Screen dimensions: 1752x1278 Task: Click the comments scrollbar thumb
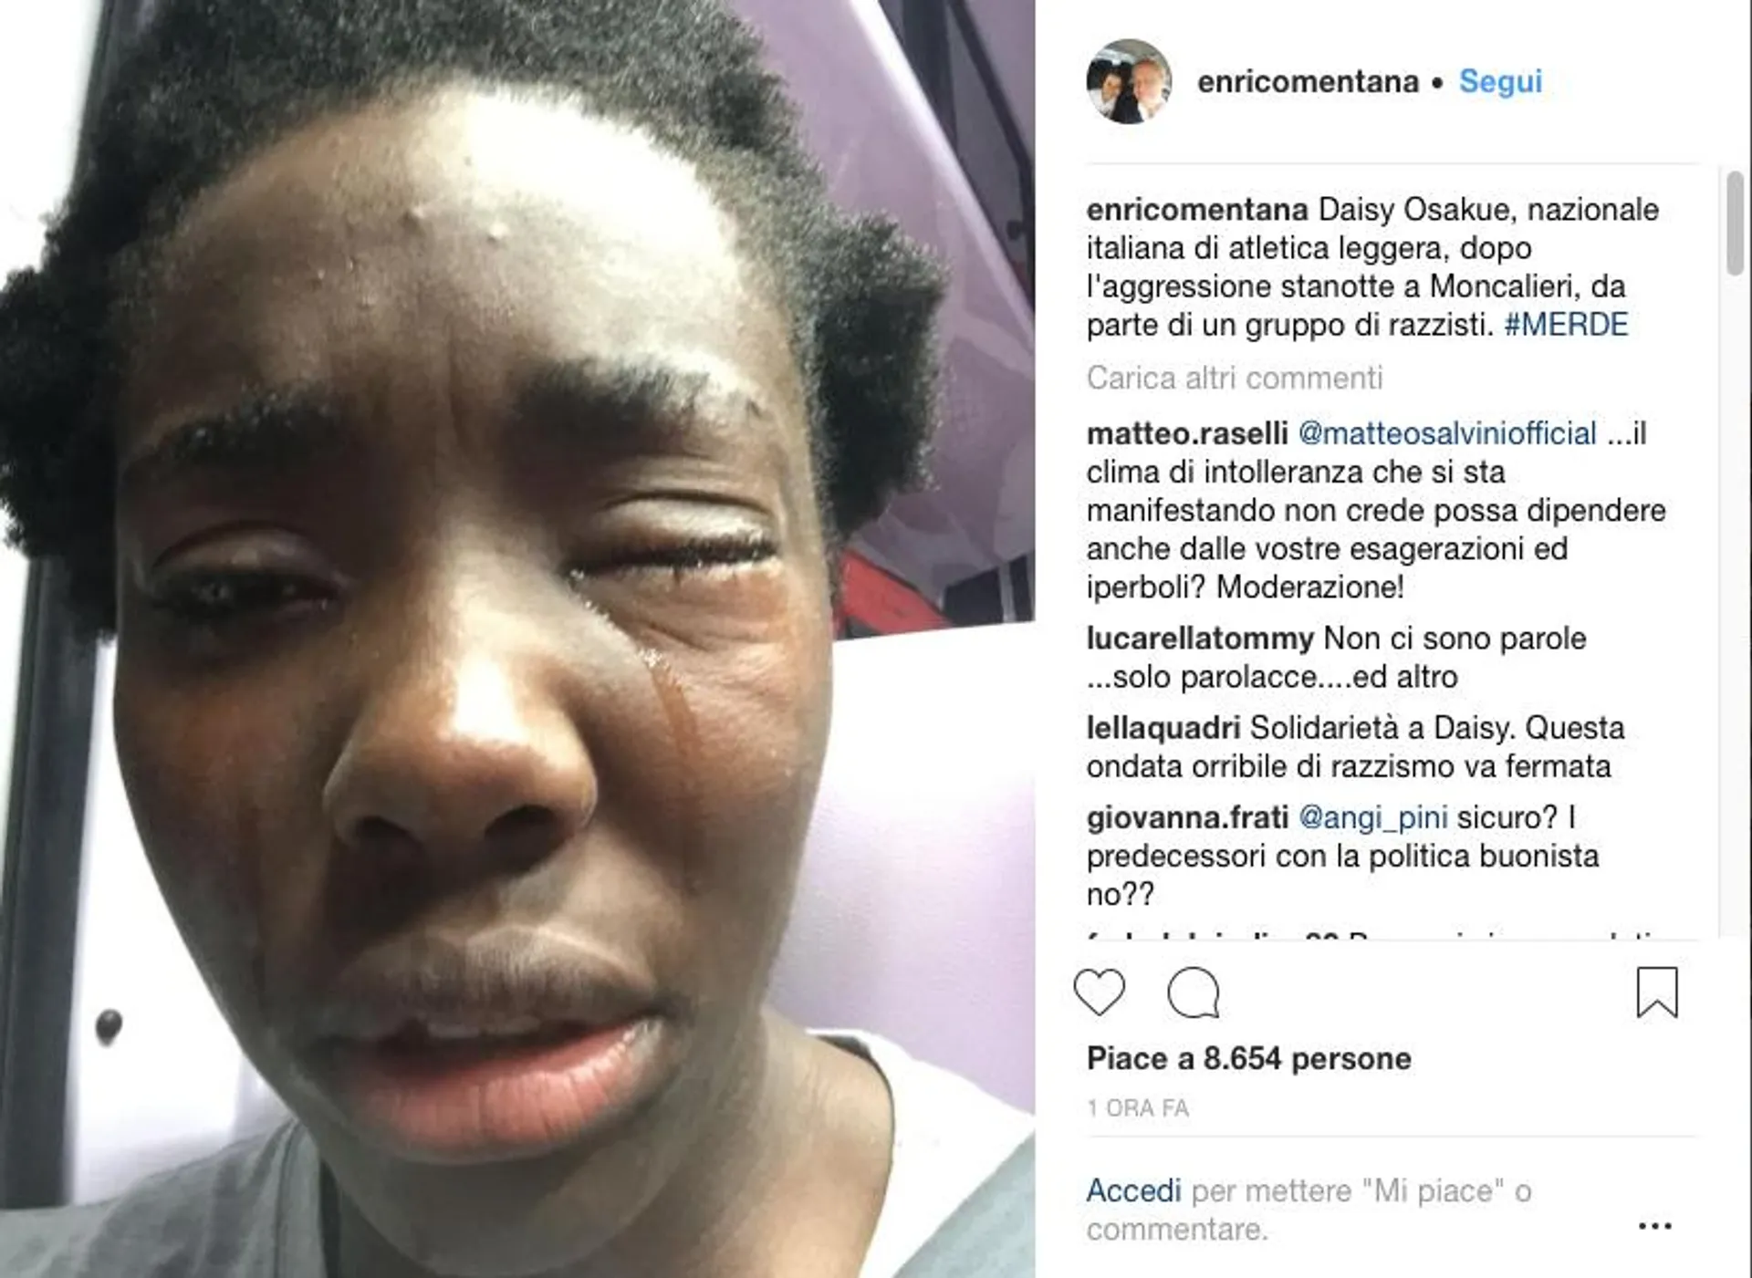coord(1735,224)
